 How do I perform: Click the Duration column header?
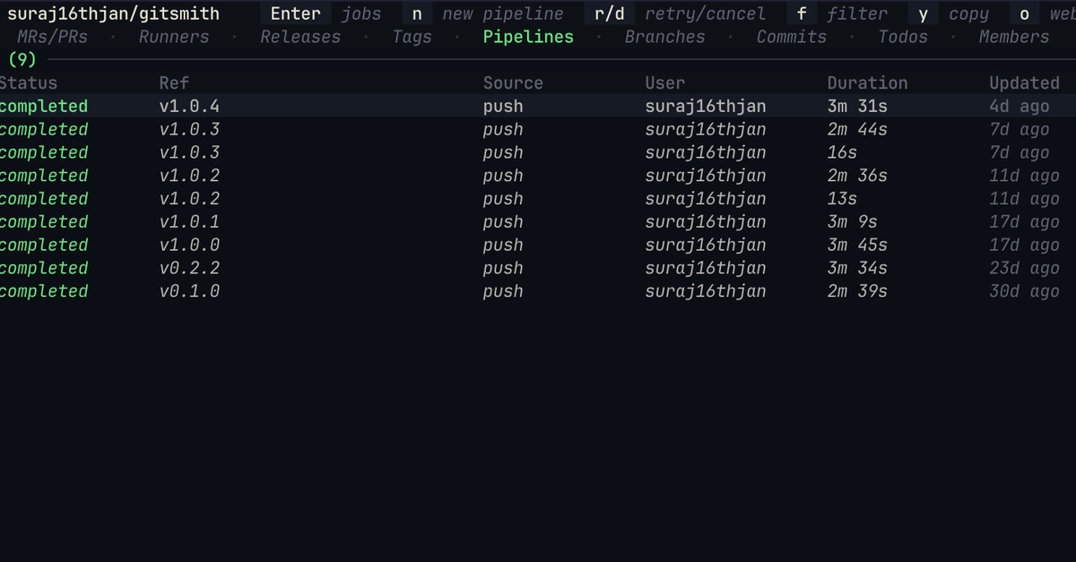[x=867, y=82]
